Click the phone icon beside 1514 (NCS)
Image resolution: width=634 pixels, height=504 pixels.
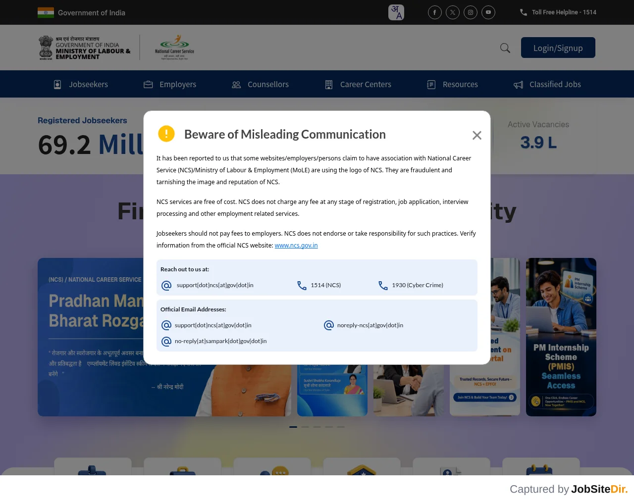(x=302, y=286)
